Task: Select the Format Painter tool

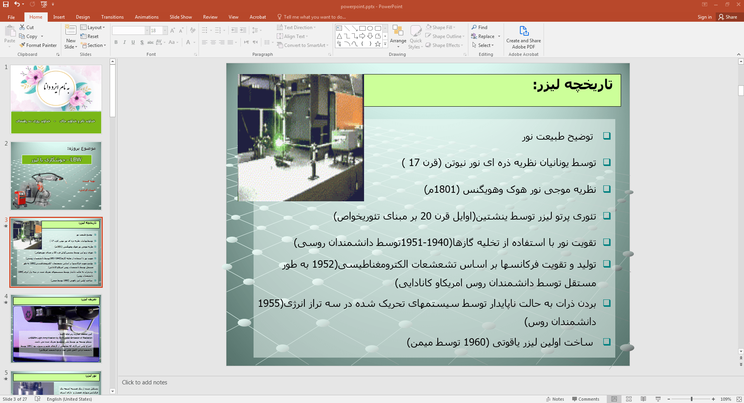Action: click(38, 45)
